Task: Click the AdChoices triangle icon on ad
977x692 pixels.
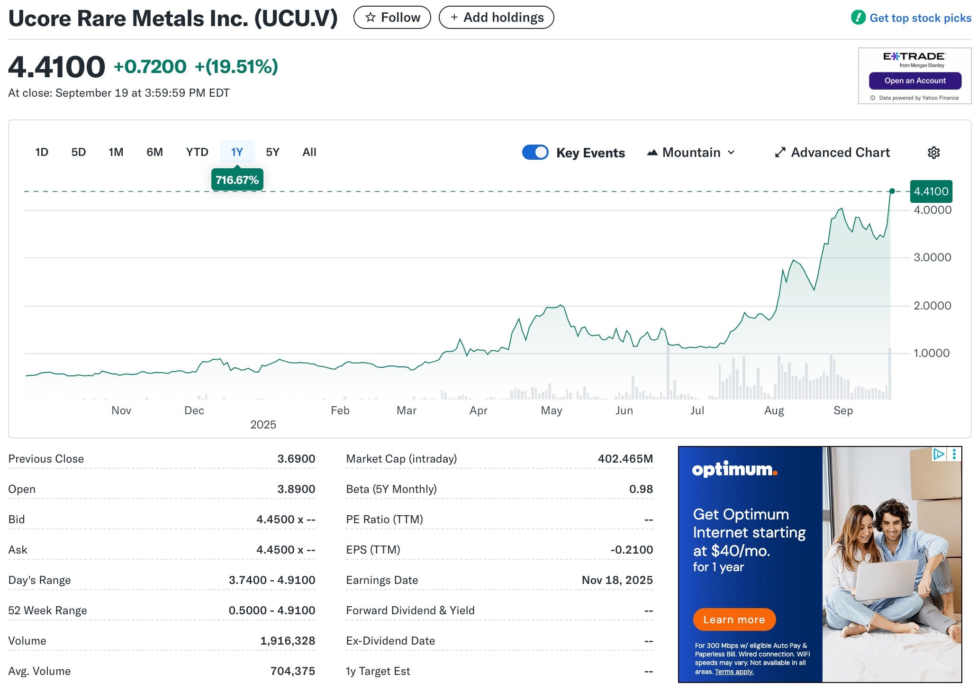Action: [938, 454]
